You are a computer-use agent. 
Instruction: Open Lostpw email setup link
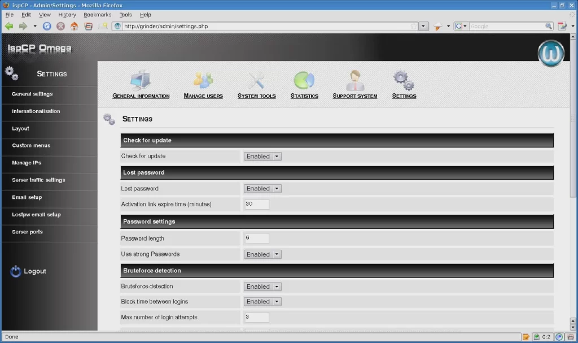coord(37,215)
